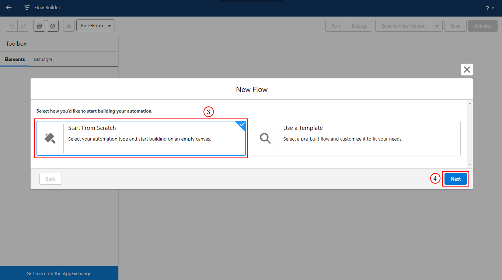
Task: Click the Toolbox panel heading
Action: click(x=16, y=43)
